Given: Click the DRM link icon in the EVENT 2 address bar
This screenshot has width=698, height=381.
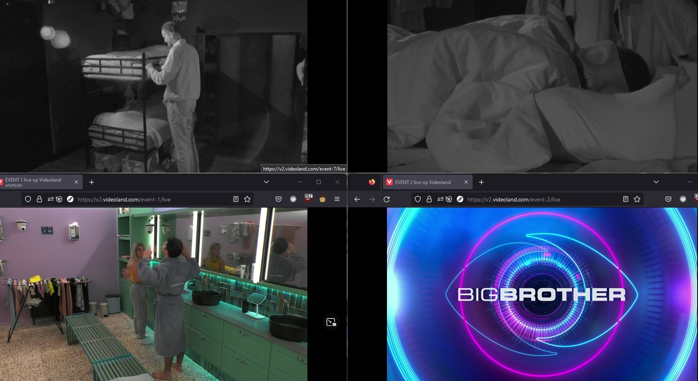Looking at the screenshot, I should point(460,199).
